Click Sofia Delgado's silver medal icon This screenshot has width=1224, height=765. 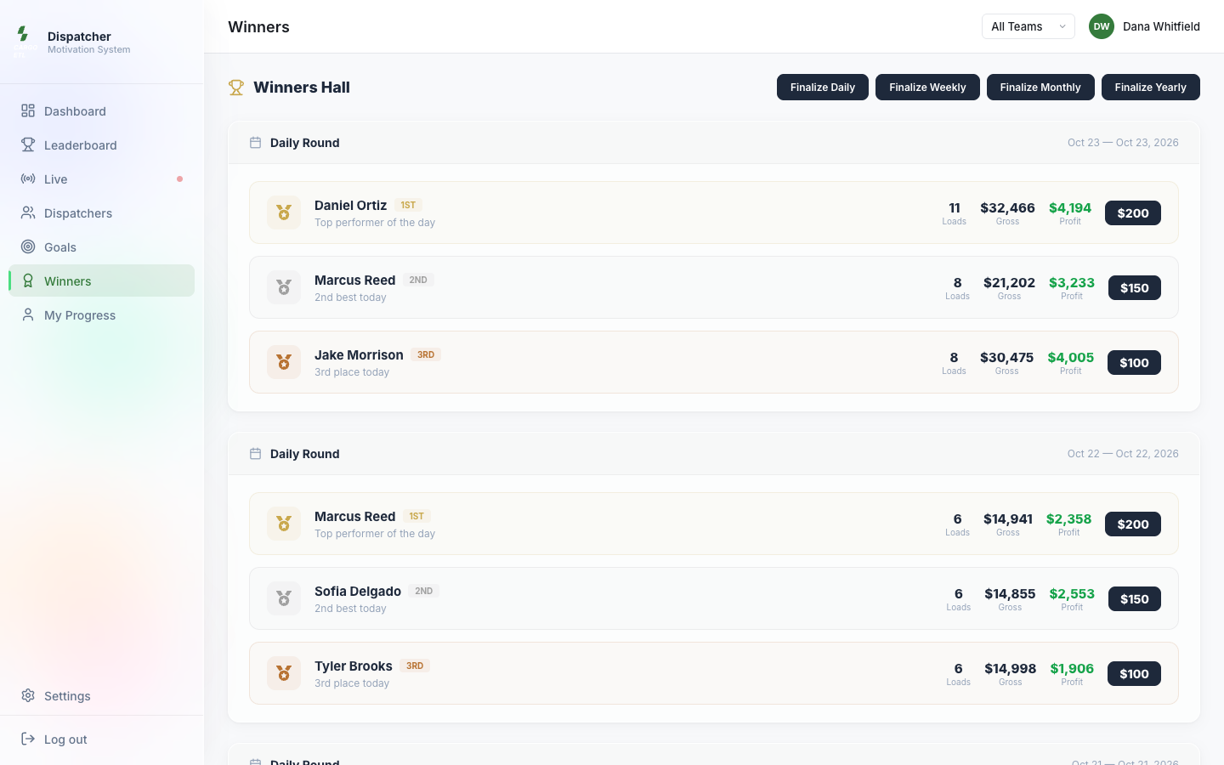284,598
